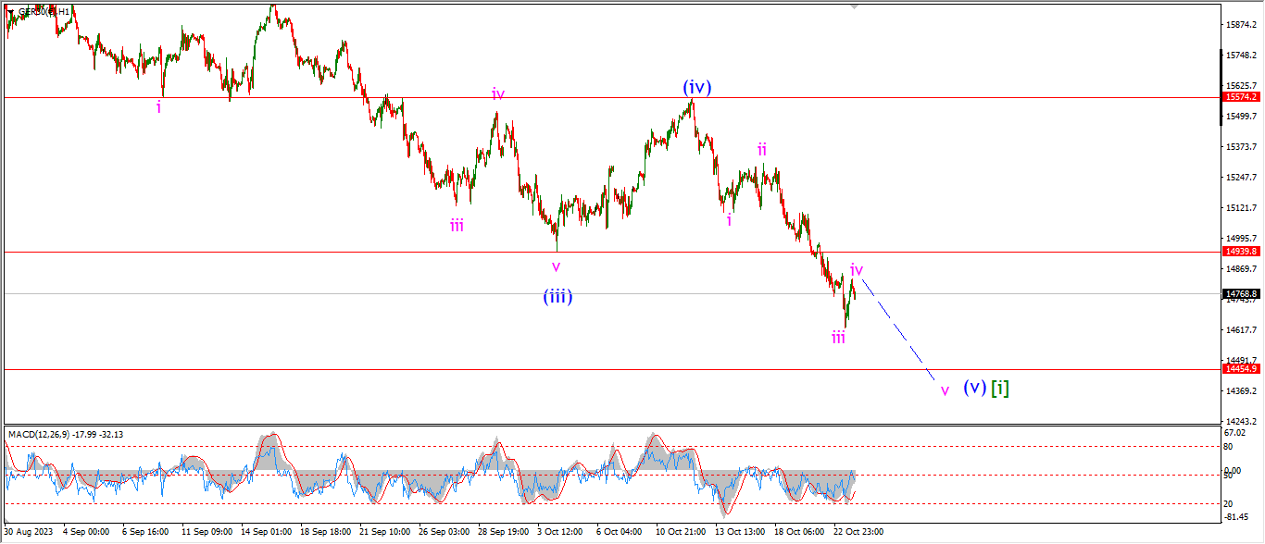Click the chart shift triangle marker at top
1265x544 pixels.
click(x=854, y=6)
